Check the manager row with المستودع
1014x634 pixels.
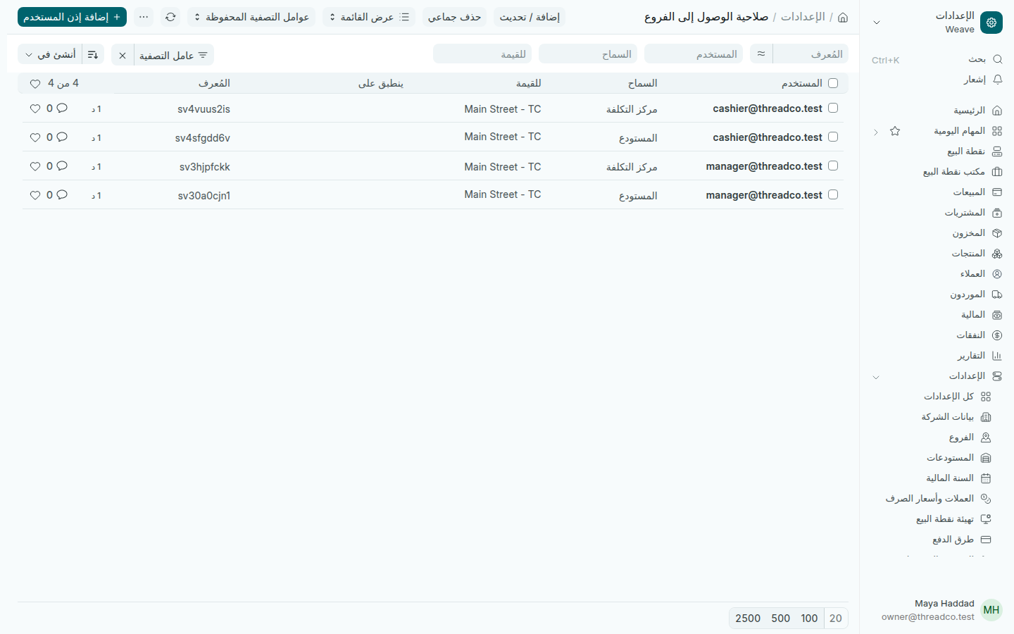(x=833, y=194)
